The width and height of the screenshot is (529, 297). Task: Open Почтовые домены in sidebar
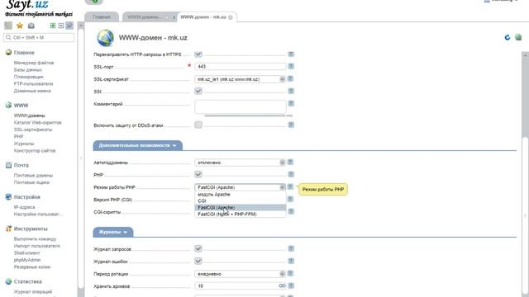pyautogui.click(x=33, y=176)
